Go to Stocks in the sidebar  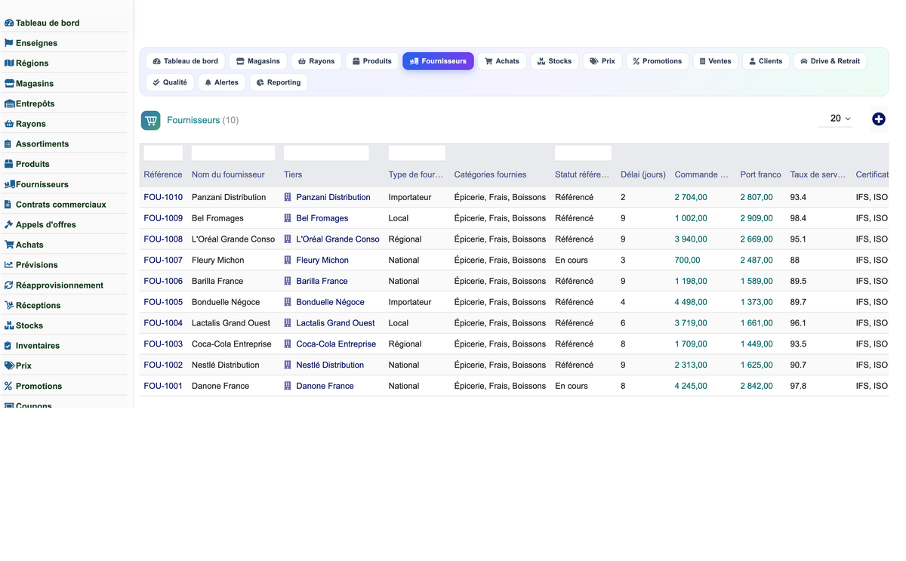[x=29, y=325]
